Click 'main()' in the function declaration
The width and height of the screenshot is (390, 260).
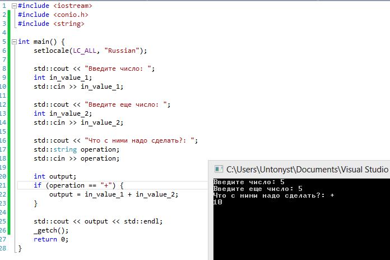click(45, 42)
